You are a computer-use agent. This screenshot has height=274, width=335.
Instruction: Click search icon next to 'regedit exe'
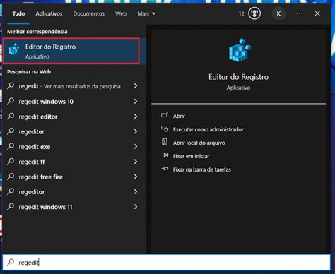[x=11, y=146]
